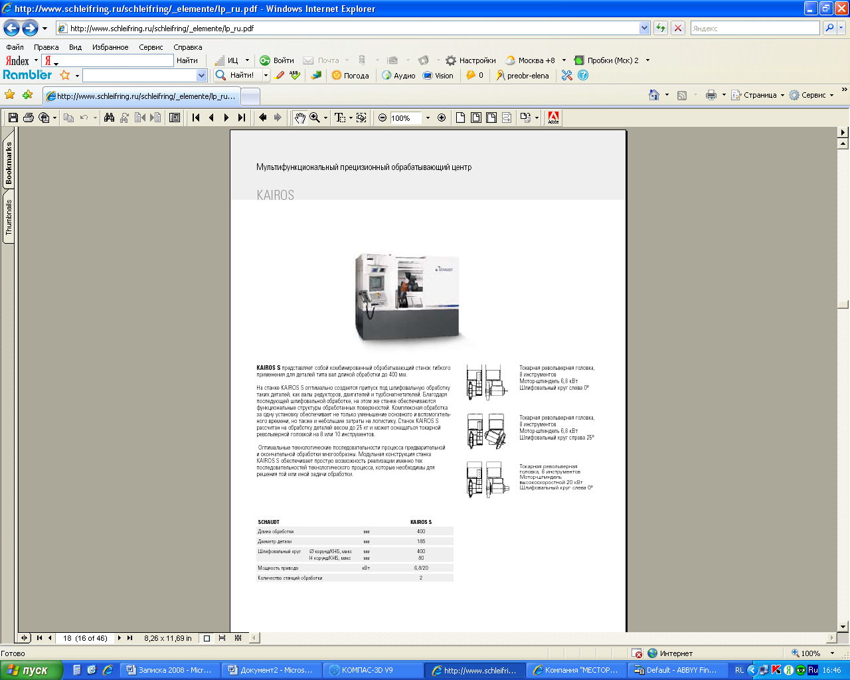The image size is (850, 680).
Task: Switch to Записка 2008 Word document in taskbar
Action: pos(171,670)
